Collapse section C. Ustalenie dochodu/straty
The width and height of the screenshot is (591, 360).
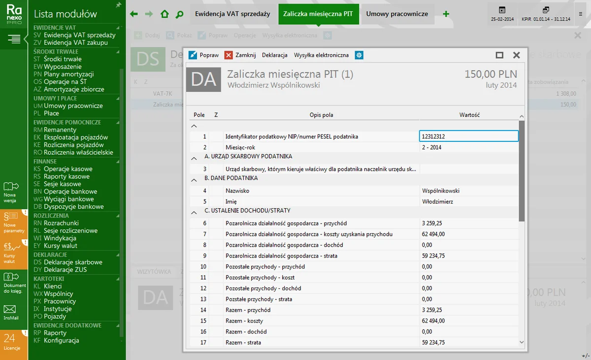pyautogui.click(x=195, y=211)
